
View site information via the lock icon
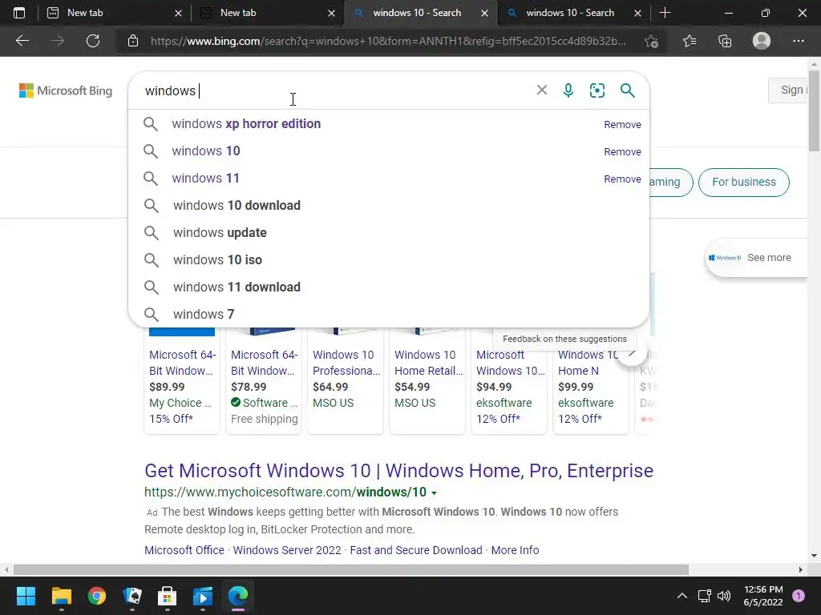click(133, 41)
